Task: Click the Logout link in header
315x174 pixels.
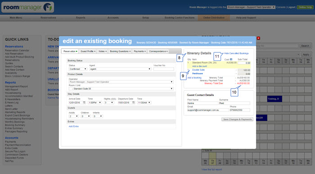Action: coord(291,7)
